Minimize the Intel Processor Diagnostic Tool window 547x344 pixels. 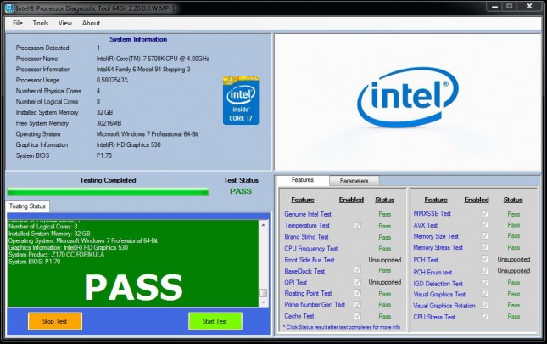pos(494,6)
